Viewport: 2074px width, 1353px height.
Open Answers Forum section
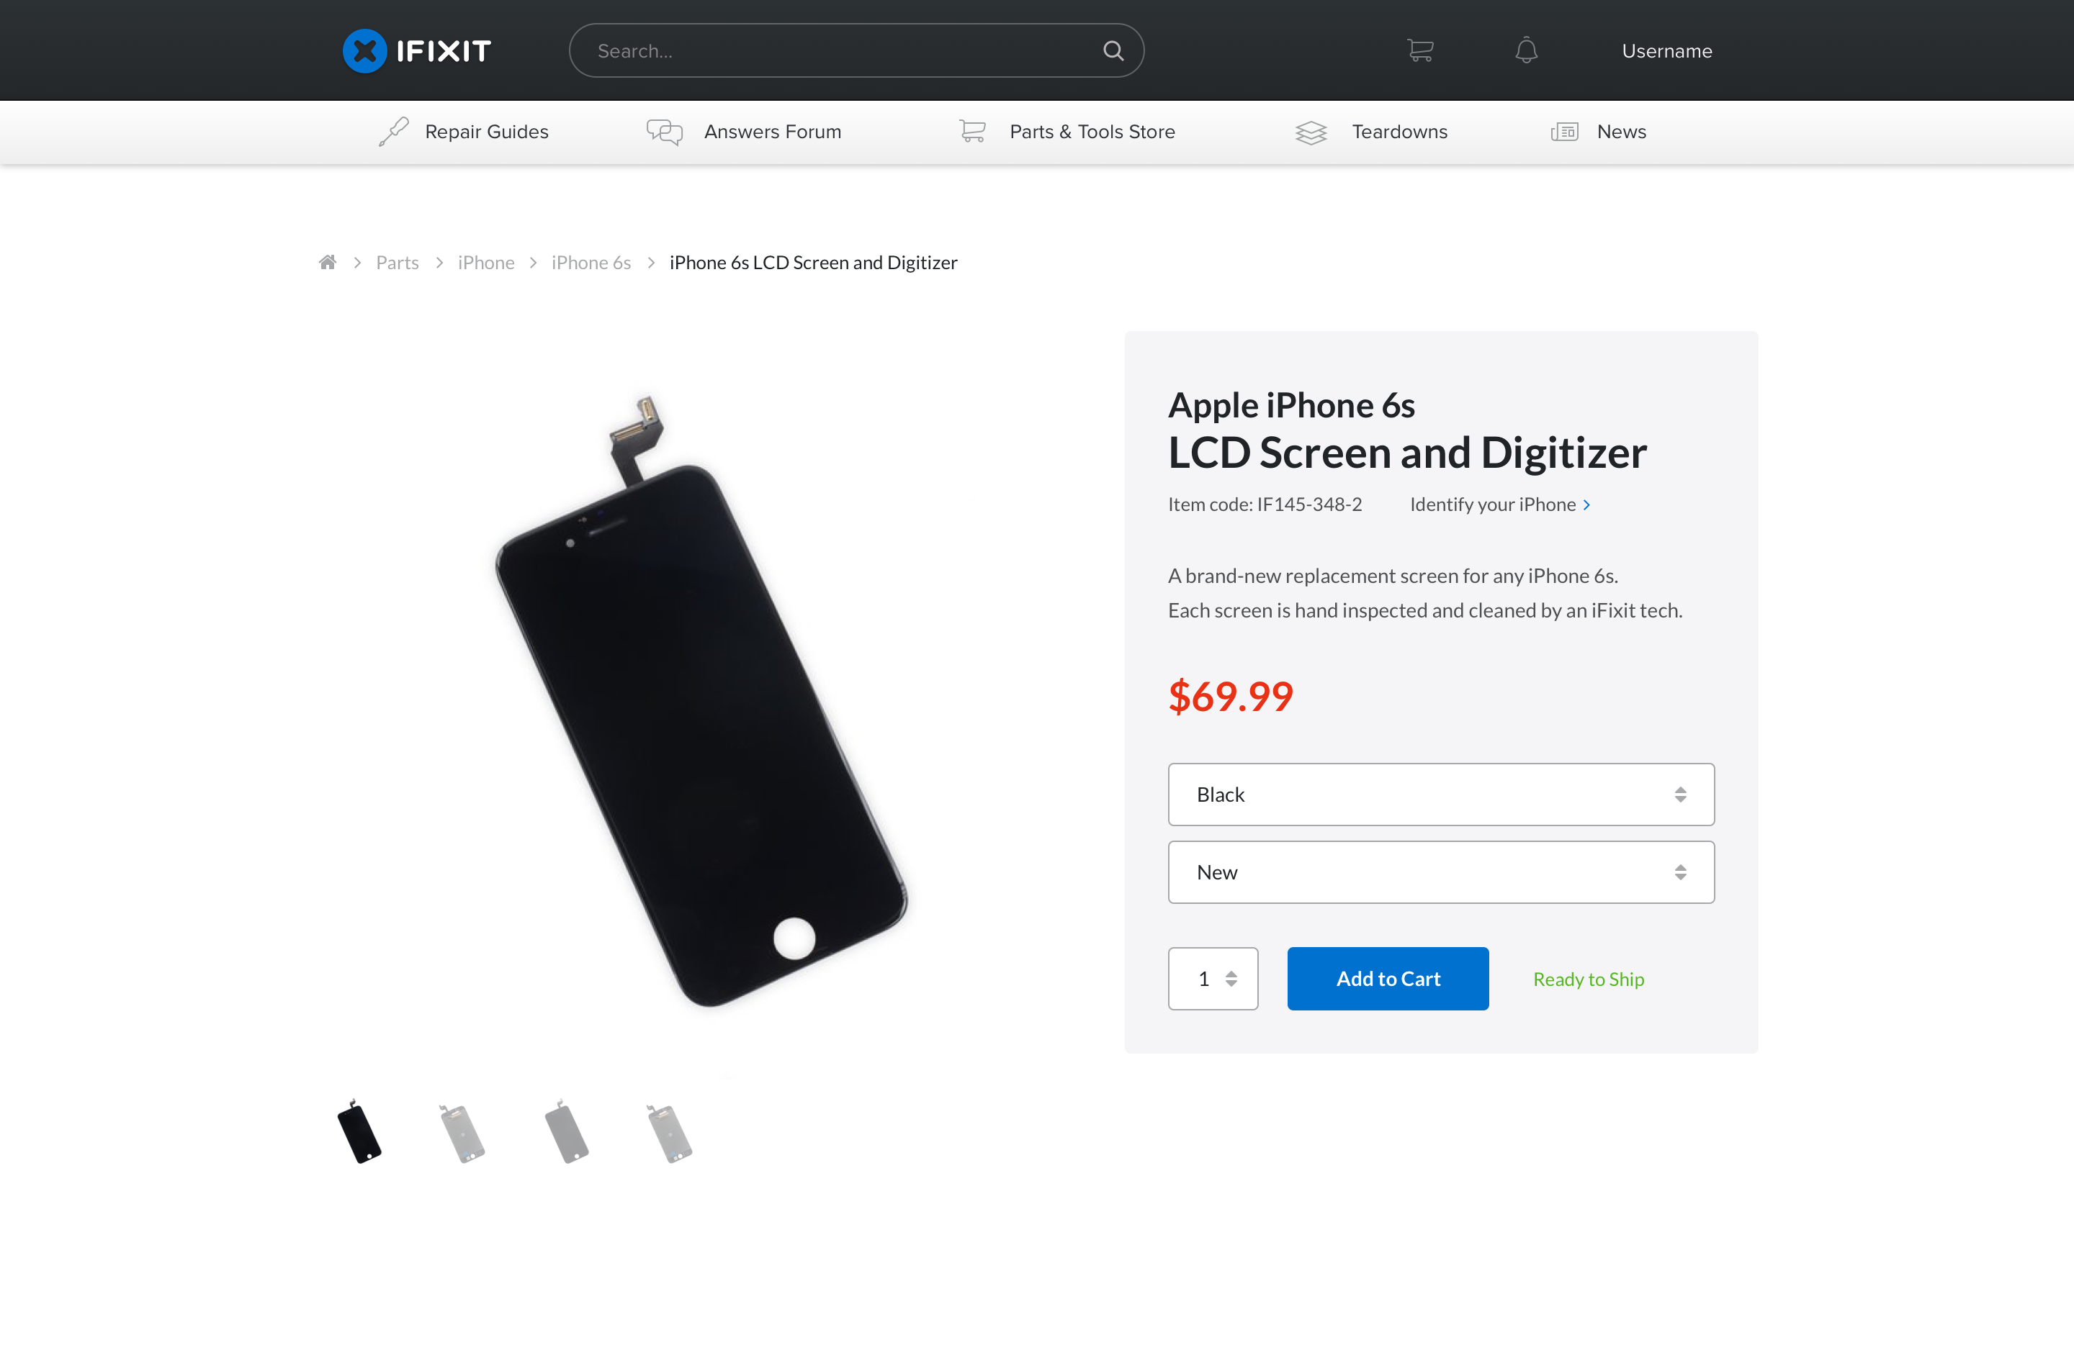tap(772, 132)
